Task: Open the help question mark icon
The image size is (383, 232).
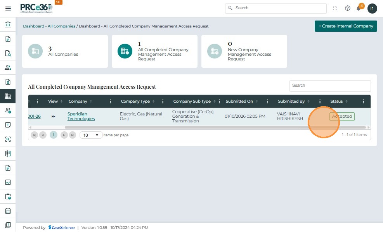Action: pos(348,9)
